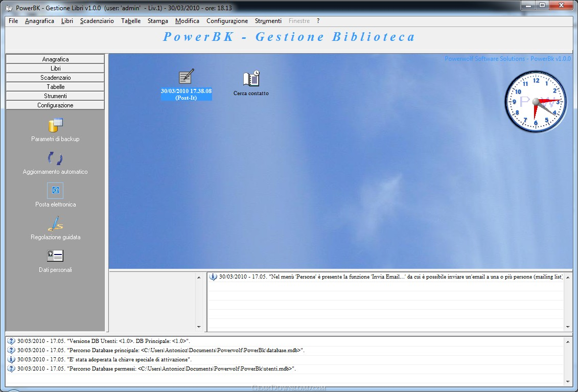Image resolution: width=578 pixels, height=392 pixels.
Task: Expand the Libri sidebar section
Action: click(55, 68)
